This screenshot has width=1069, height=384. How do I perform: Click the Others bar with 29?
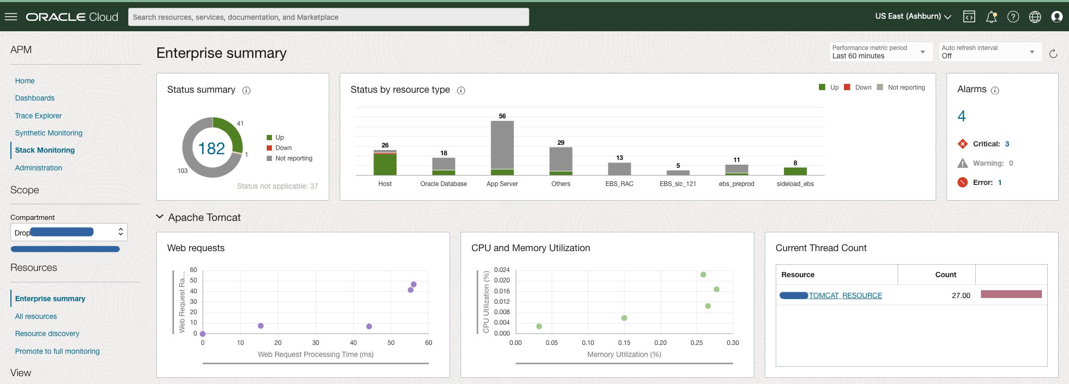coord(561,161)
